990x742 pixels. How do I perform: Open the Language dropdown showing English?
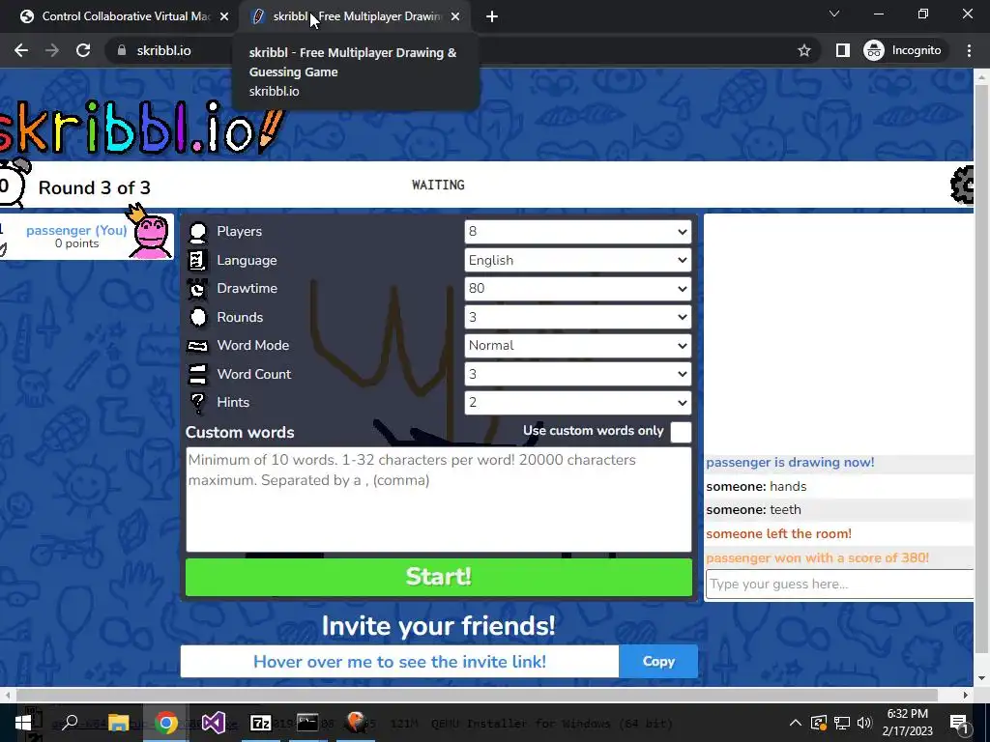click(578, 260)
